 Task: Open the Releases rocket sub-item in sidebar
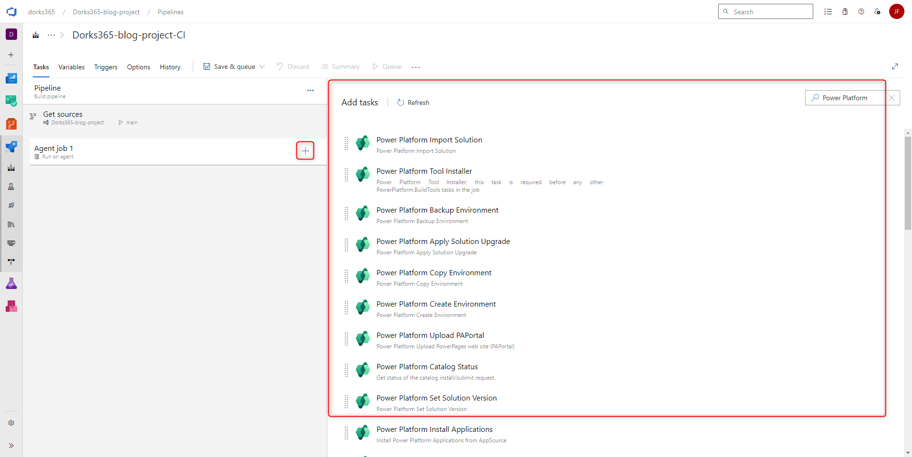[11, 205]
